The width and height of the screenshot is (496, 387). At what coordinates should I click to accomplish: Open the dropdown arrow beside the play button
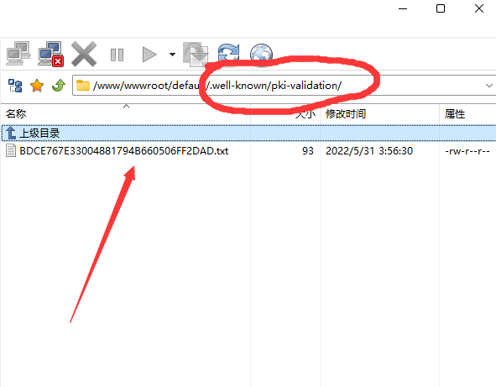coord(172,55)
